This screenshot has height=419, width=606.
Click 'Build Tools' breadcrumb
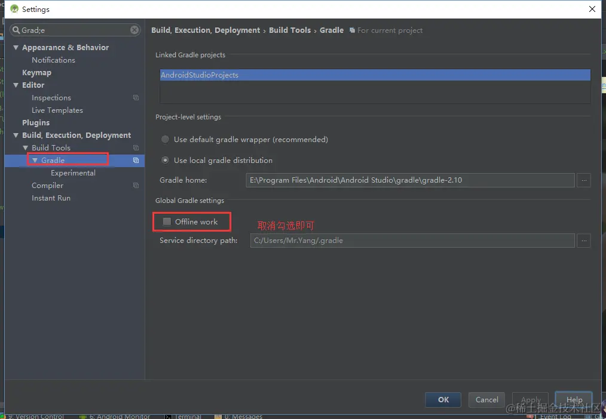click(x=290, y=30)
